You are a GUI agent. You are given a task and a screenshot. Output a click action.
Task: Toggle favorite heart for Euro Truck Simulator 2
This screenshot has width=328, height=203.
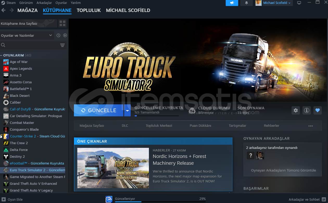(318, 110)
